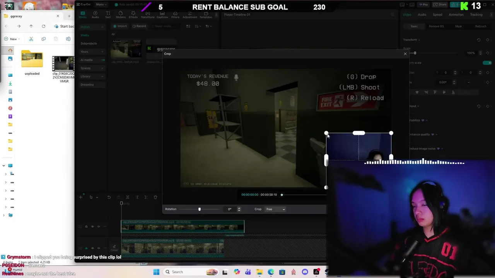
Task: Open the Crop ratio dropdown showing Free
Action: pyautogui.click(x=275, y=209)
